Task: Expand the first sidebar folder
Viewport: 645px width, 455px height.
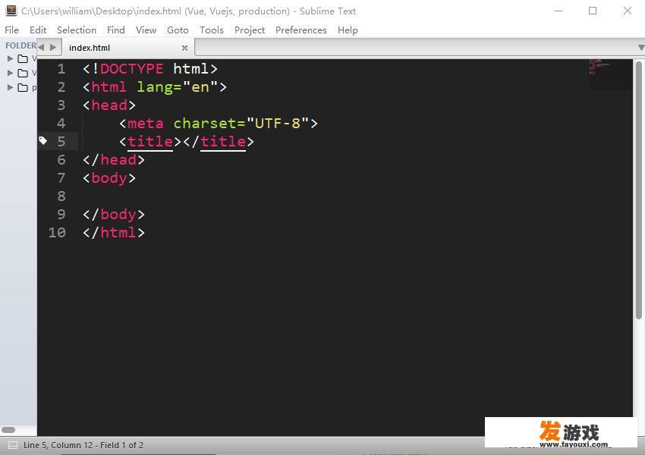Action: [x=11, y=59]
